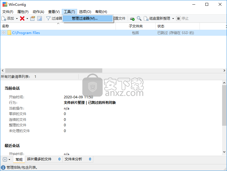Click the 文件碎片整理 | 已跳过的所有对象 text
This screenshot has height=171, width=227.
[x=90, y=103]
